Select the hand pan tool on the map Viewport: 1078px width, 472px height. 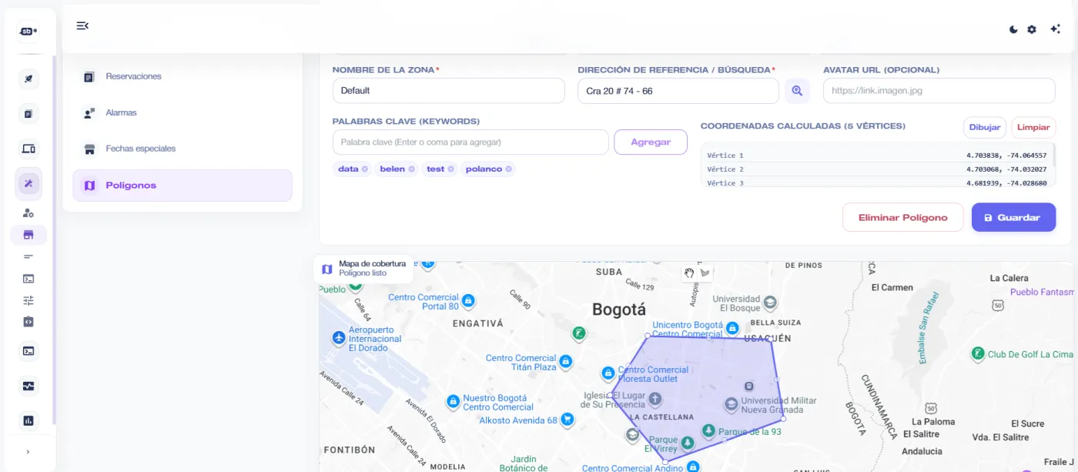pos(689,272)
